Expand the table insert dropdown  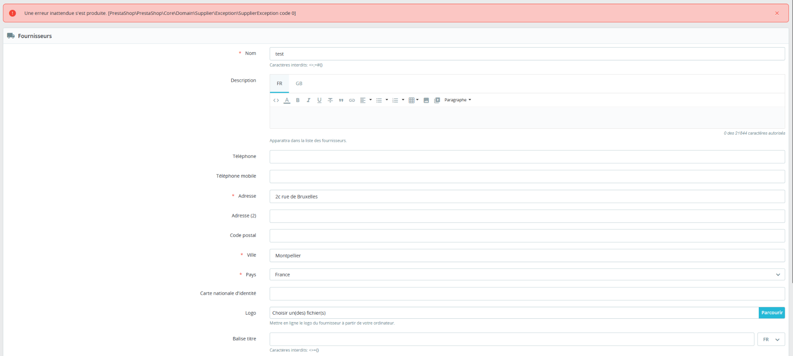(x=418, y=100)
